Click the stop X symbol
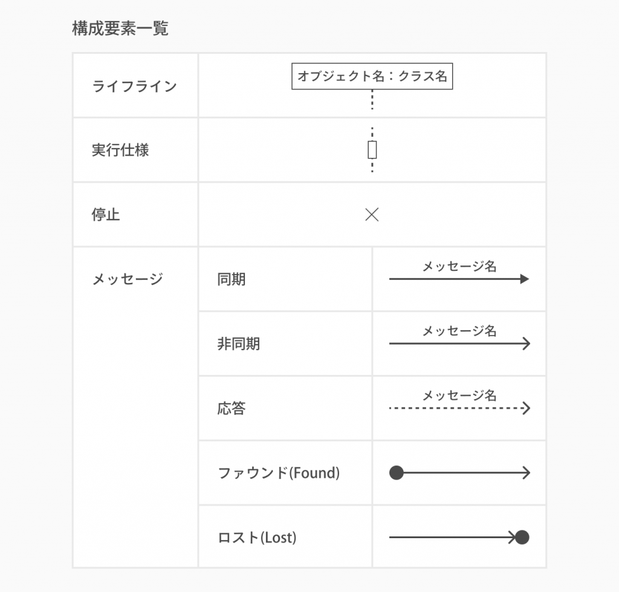 pyautogui.click(x=372, y=215)
